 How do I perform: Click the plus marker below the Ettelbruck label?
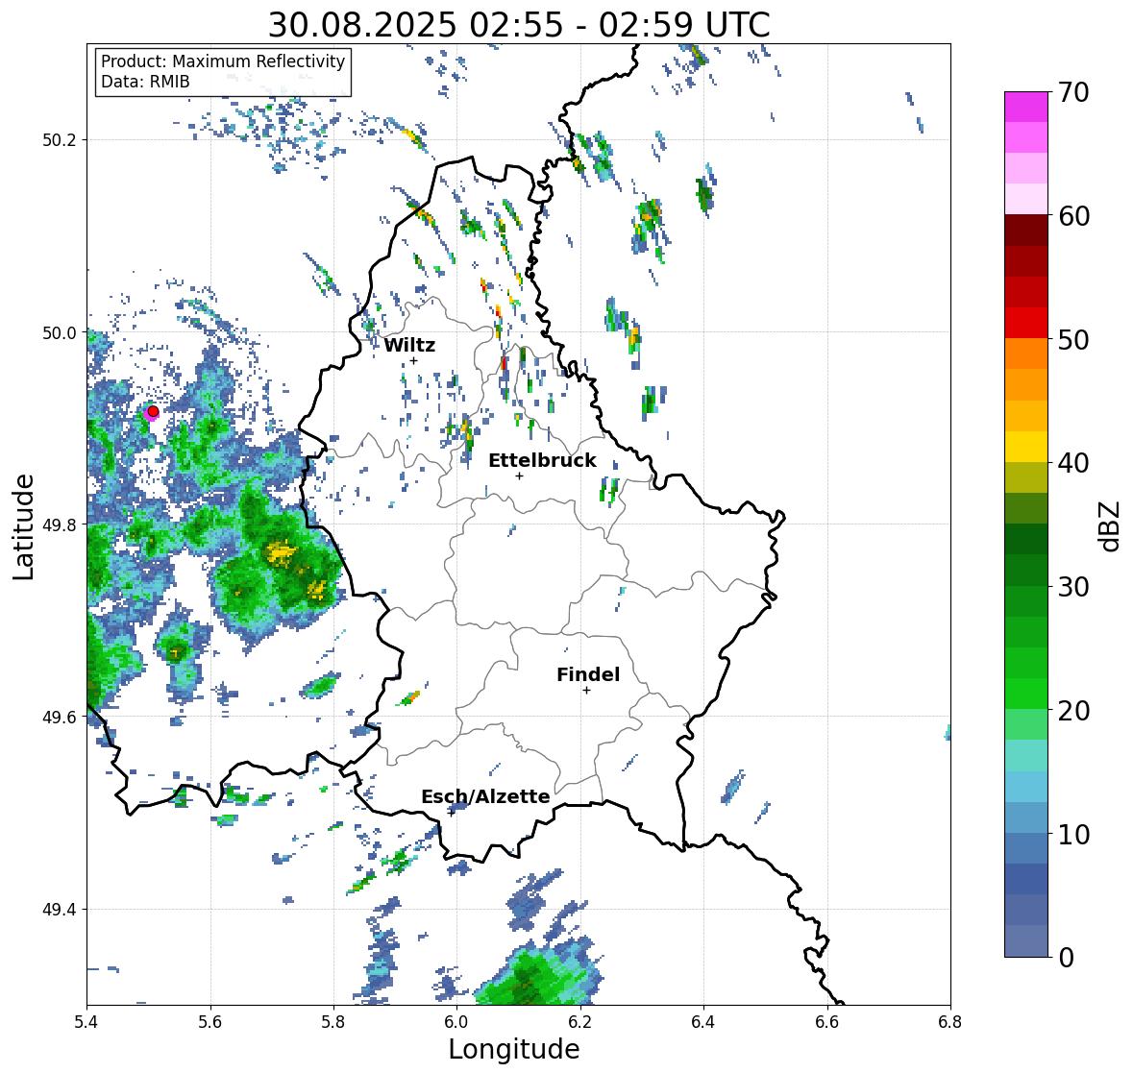519,476
